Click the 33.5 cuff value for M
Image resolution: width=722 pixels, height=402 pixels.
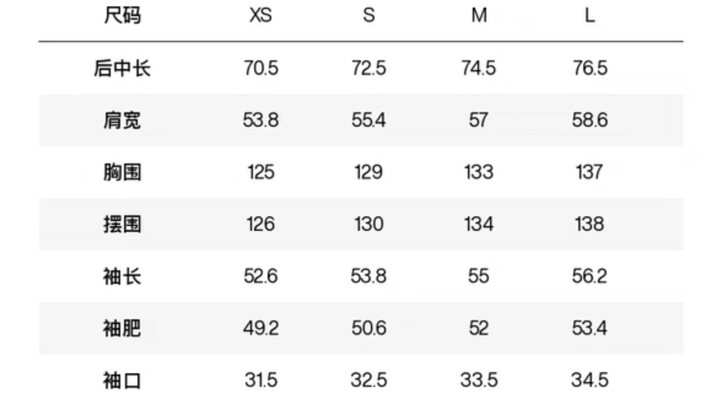click(479, 380)
